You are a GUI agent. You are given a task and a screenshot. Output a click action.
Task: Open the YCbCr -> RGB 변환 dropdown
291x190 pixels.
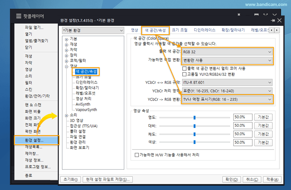point(227,99)
